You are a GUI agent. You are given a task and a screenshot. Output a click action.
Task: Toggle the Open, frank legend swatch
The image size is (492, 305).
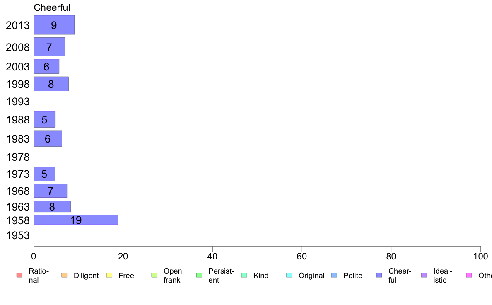click(154, 275)
